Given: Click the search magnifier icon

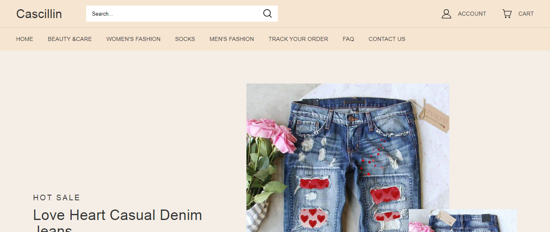Looking at the screenshot, I should point(267,14).
